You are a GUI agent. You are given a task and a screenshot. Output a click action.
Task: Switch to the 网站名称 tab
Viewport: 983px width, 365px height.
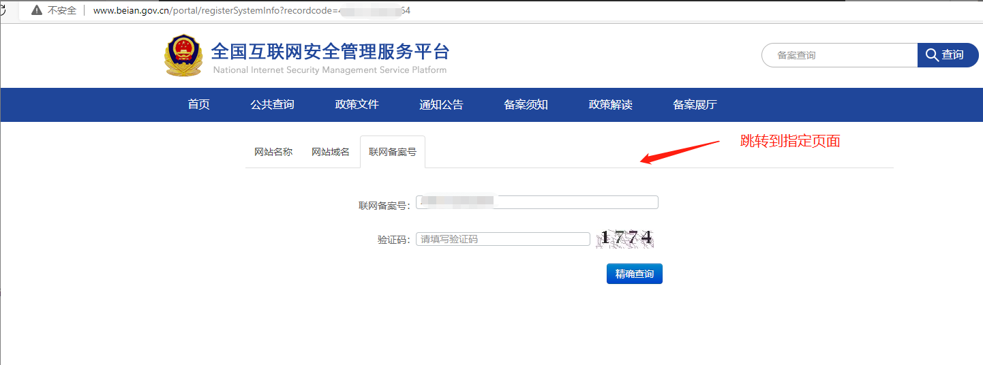coord(273,152)
